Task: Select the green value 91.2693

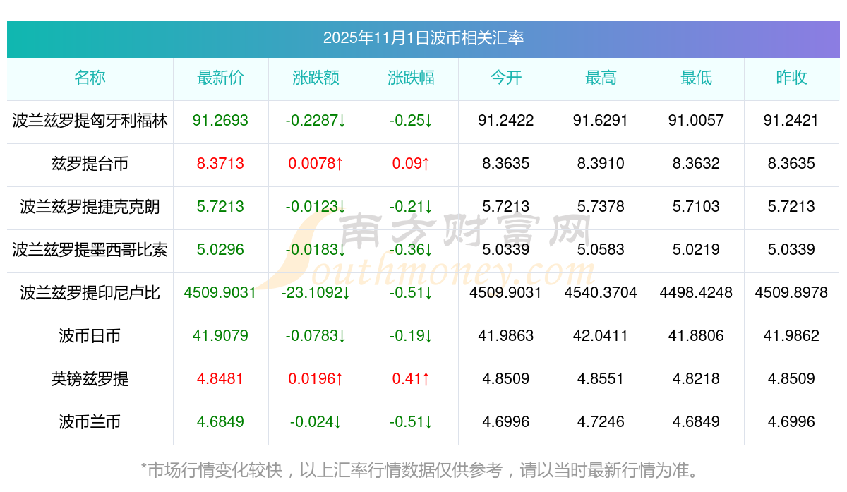Action: point(220,121)
